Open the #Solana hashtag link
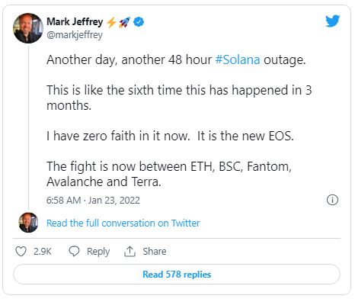Image resolution: width=355 pixels, height=302 pixels. [x=238, y=60]
